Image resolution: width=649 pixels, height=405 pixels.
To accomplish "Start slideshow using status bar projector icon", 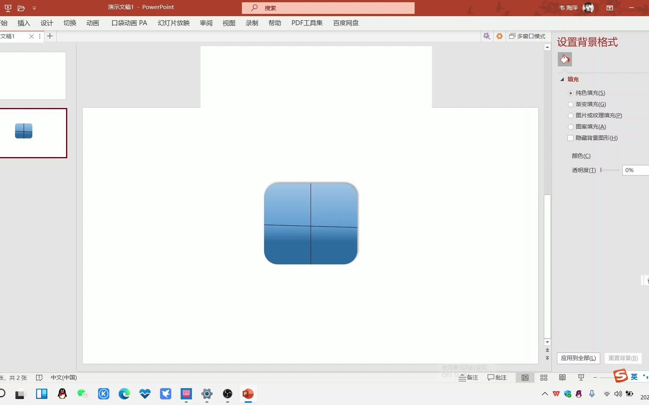I will point(581,378).
